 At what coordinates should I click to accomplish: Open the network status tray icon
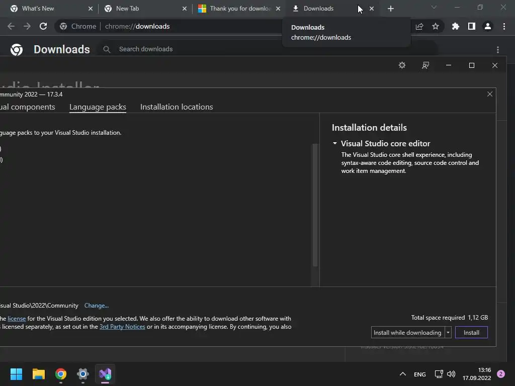click(439, 374)
